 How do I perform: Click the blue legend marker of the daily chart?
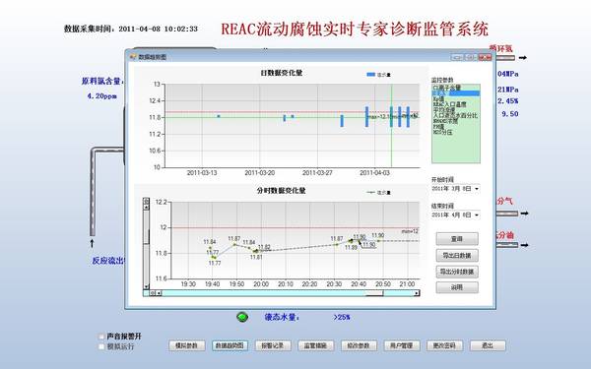(371, 75)
